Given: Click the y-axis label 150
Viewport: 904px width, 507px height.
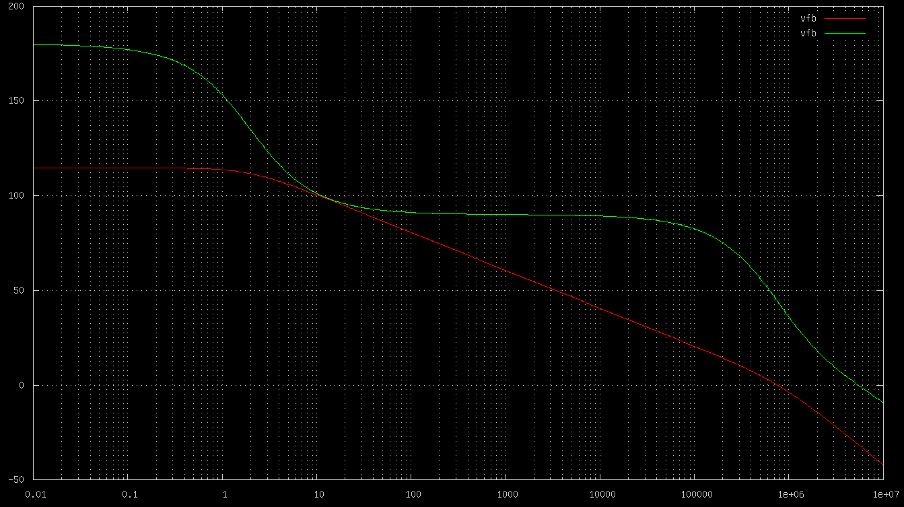Looking at the screenshot, I should point(15,101).
